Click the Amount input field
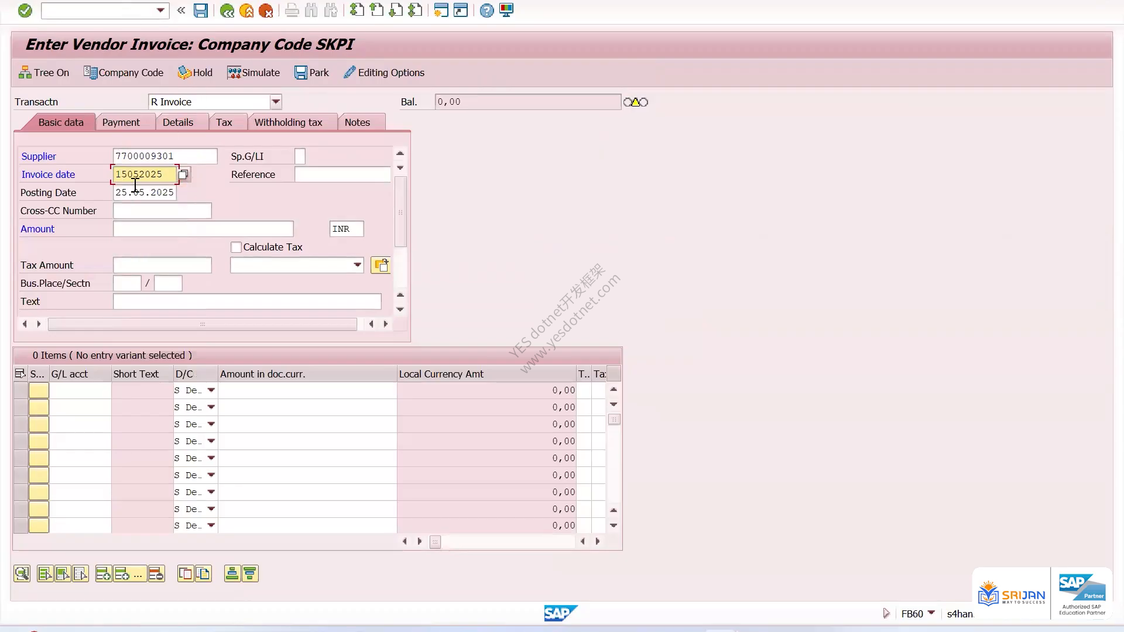The width and height of the screenshot is (1124, 632). [x=203, y=229]
